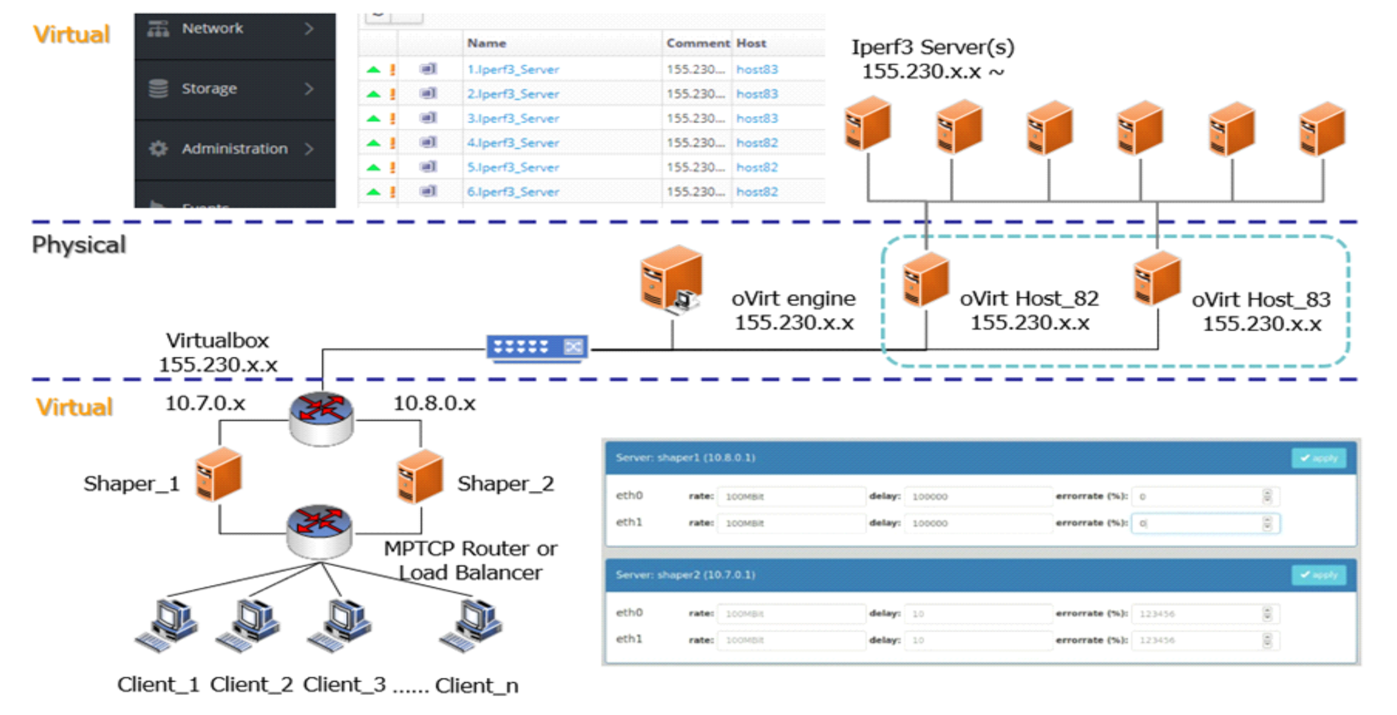
Task: Open the Administration sidebar menu item
Action: point(234,149)
